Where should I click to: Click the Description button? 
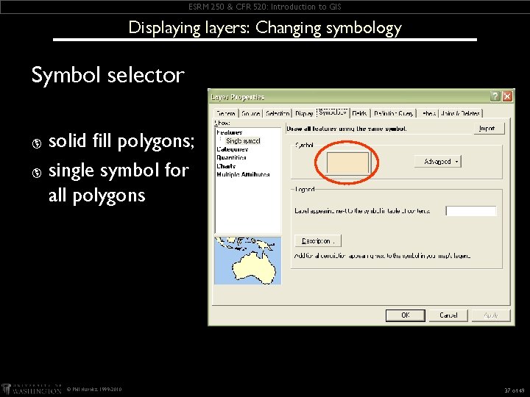(318, 241)
